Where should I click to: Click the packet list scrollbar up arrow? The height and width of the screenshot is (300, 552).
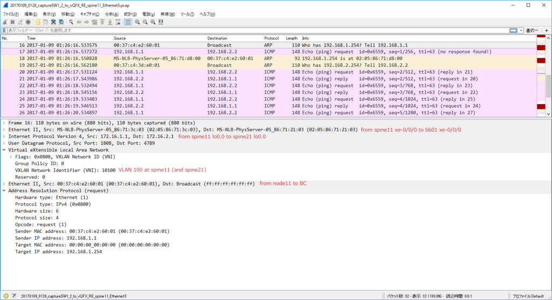tap(548, 38)
